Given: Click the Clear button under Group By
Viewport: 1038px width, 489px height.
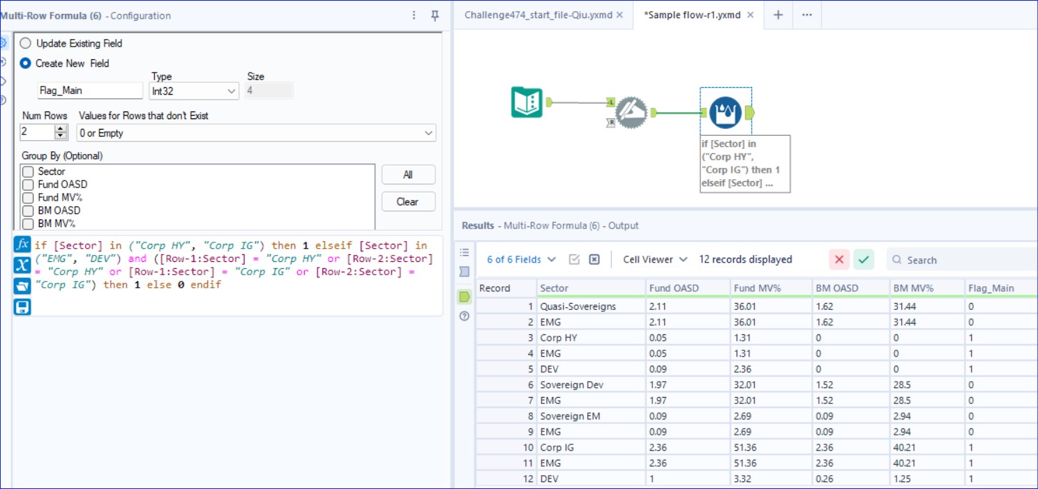Looking at the screenshot, I should [408, 201].
